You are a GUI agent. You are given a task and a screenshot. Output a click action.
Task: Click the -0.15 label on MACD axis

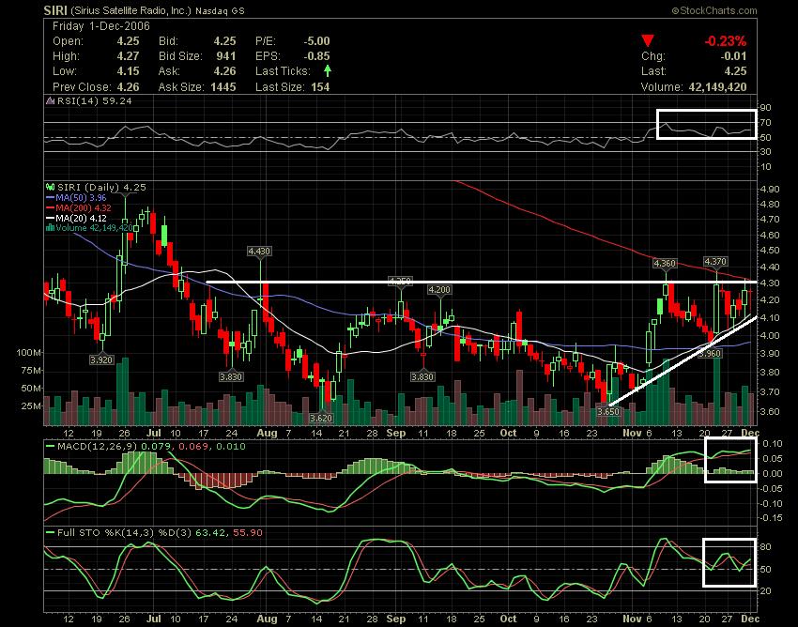click(772, 518)
